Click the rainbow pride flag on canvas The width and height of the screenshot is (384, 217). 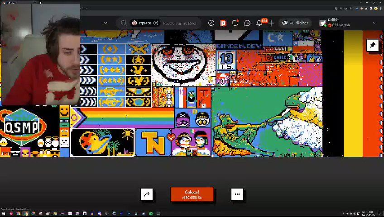point(123,118)
